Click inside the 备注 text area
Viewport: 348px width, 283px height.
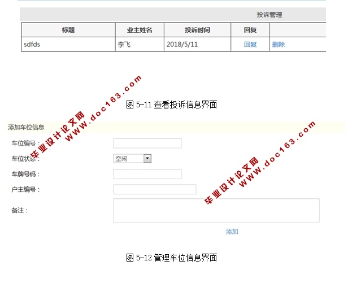[216, 211]
